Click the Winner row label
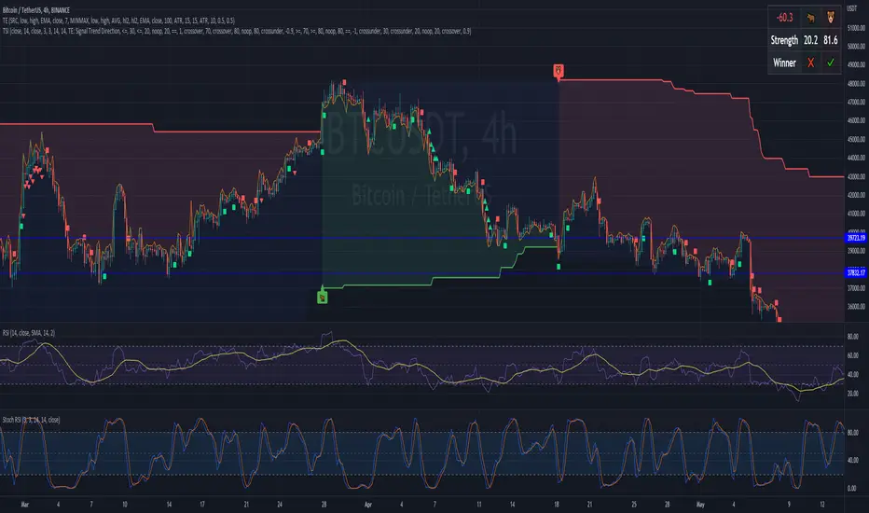869x513 pixels. [x=784, y=62]
